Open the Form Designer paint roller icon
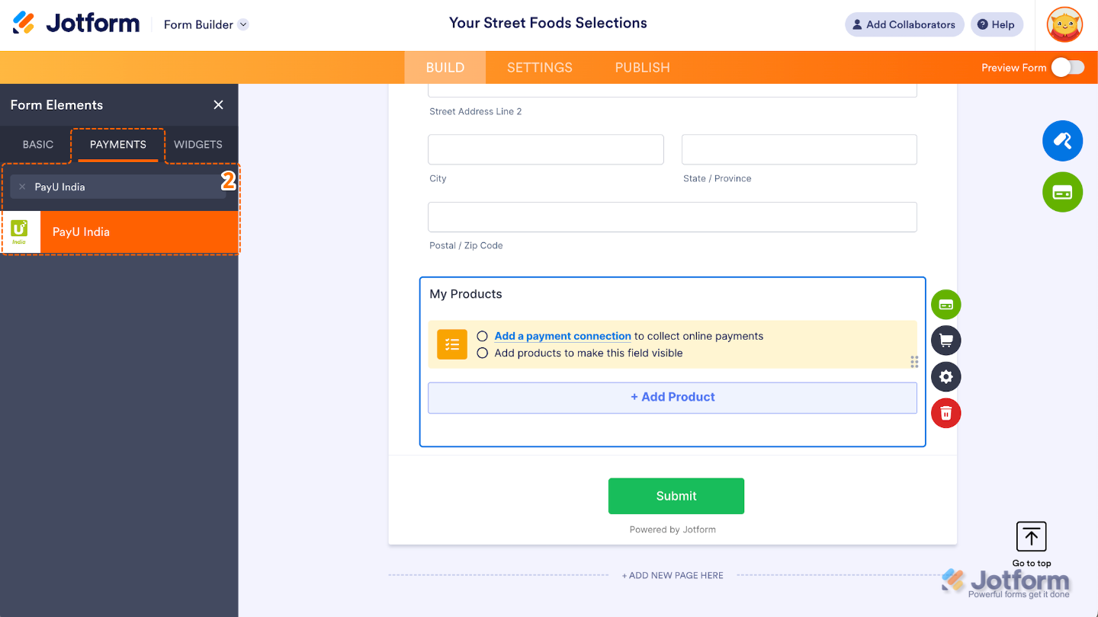The width and height of the screenshot is (1098, 617). tap(1062, 140)
